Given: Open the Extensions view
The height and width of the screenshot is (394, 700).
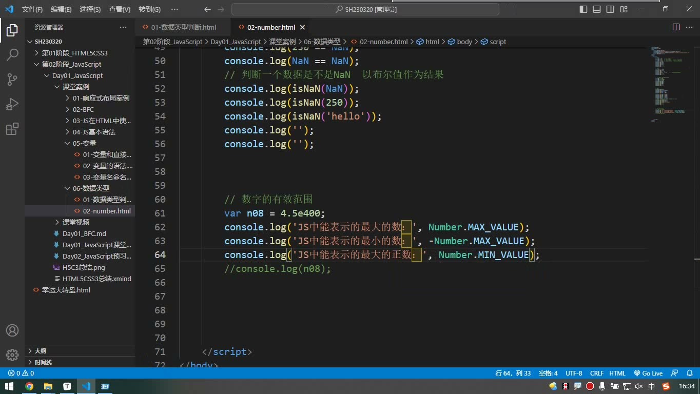Looking at the screenshot, I should pyautogui.click(x=12, y=129).
